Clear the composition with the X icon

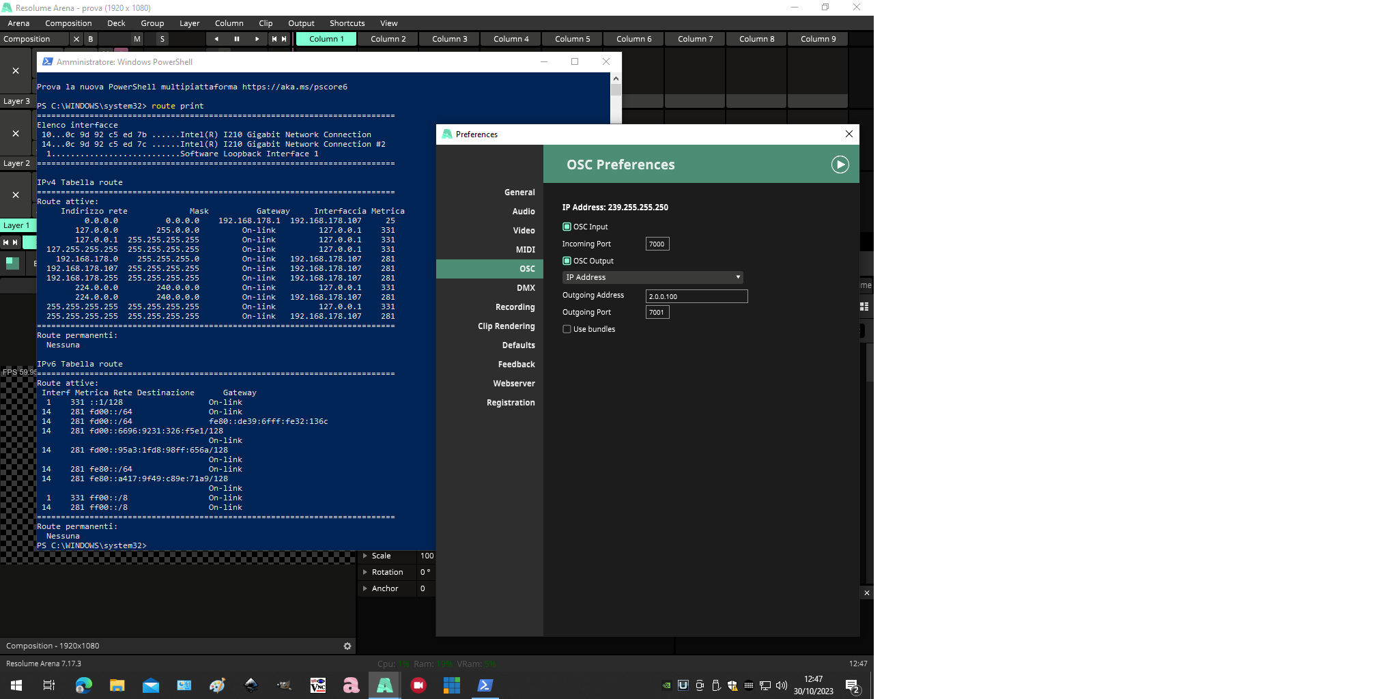pos(76,39)
